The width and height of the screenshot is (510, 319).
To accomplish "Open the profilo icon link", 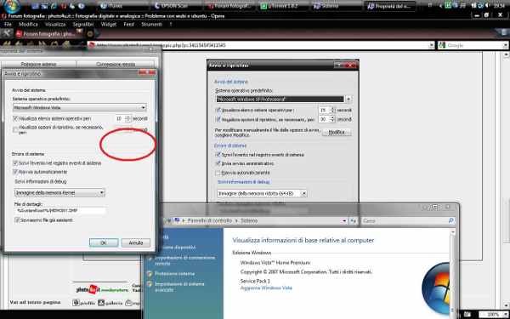I will coord(84,303).
